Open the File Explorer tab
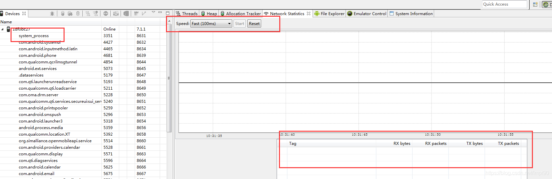Viewport: 552px width, 179px height. click(329, 13)
